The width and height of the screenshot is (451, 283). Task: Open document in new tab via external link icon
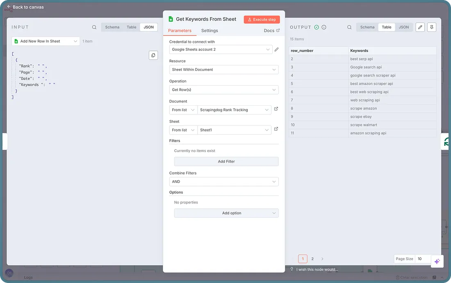[x=276, y=109]
